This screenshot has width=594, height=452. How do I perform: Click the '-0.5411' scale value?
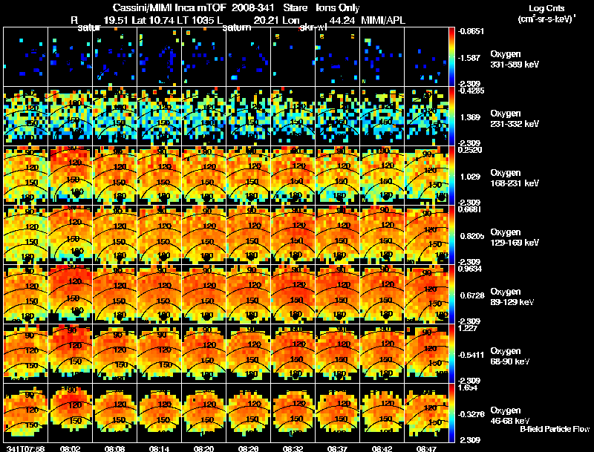tap(471, 355)
